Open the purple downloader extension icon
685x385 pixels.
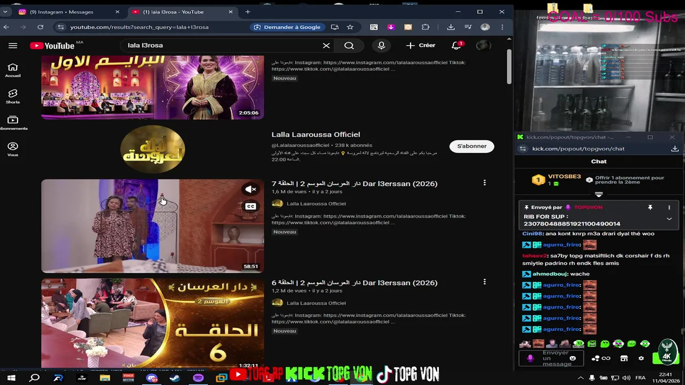point(391,27)
